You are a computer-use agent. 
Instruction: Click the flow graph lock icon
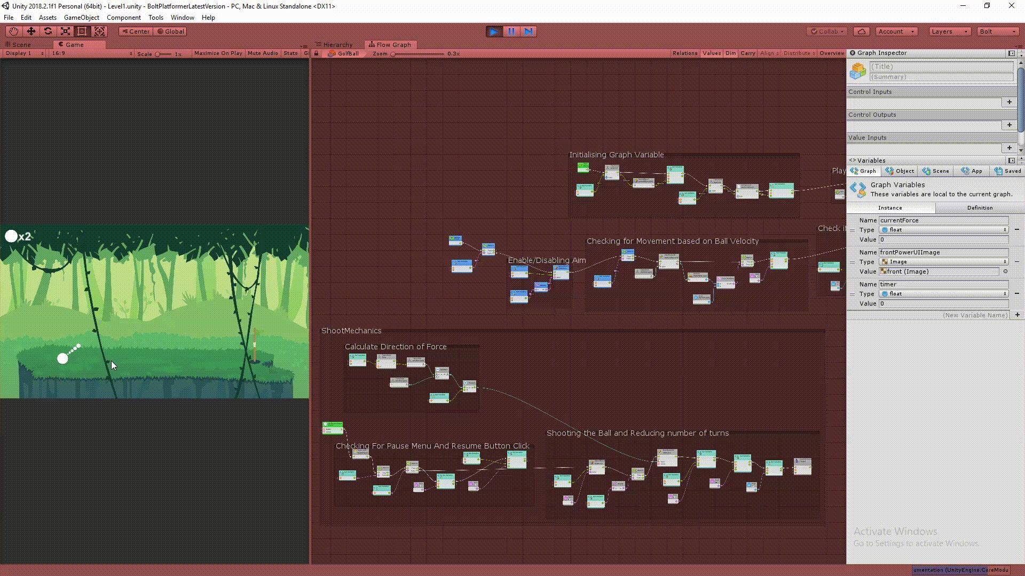pyautogui.click(x=317, y=53)
